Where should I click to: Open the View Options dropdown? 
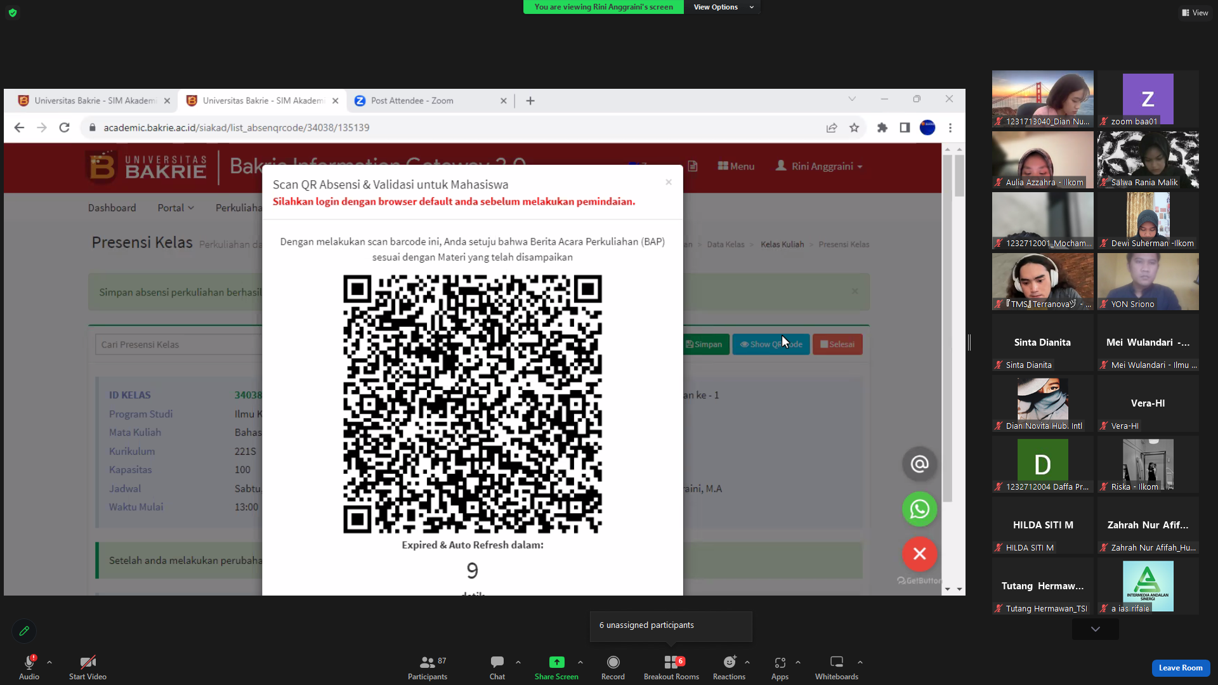[723, 7]
